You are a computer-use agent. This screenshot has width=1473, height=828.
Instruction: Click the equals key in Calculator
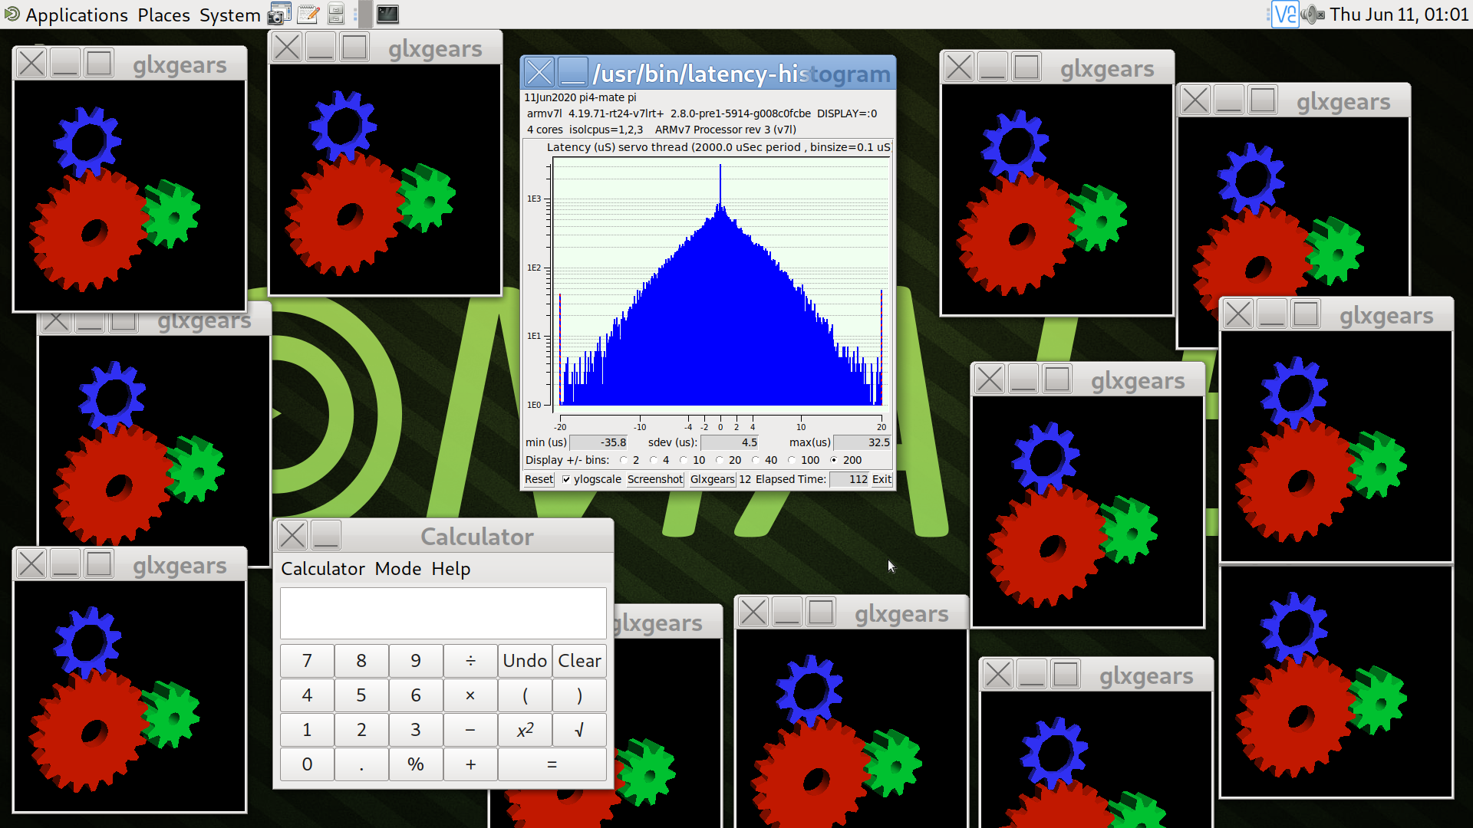[x=552, y=764]
